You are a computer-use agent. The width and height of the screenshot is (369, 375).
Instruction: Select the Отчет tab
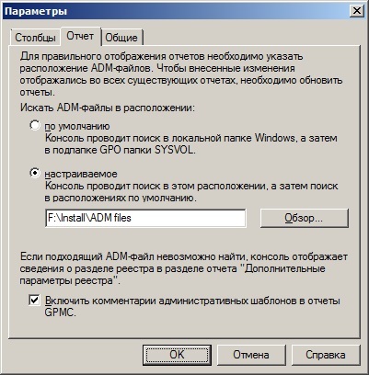click(80, 36)
